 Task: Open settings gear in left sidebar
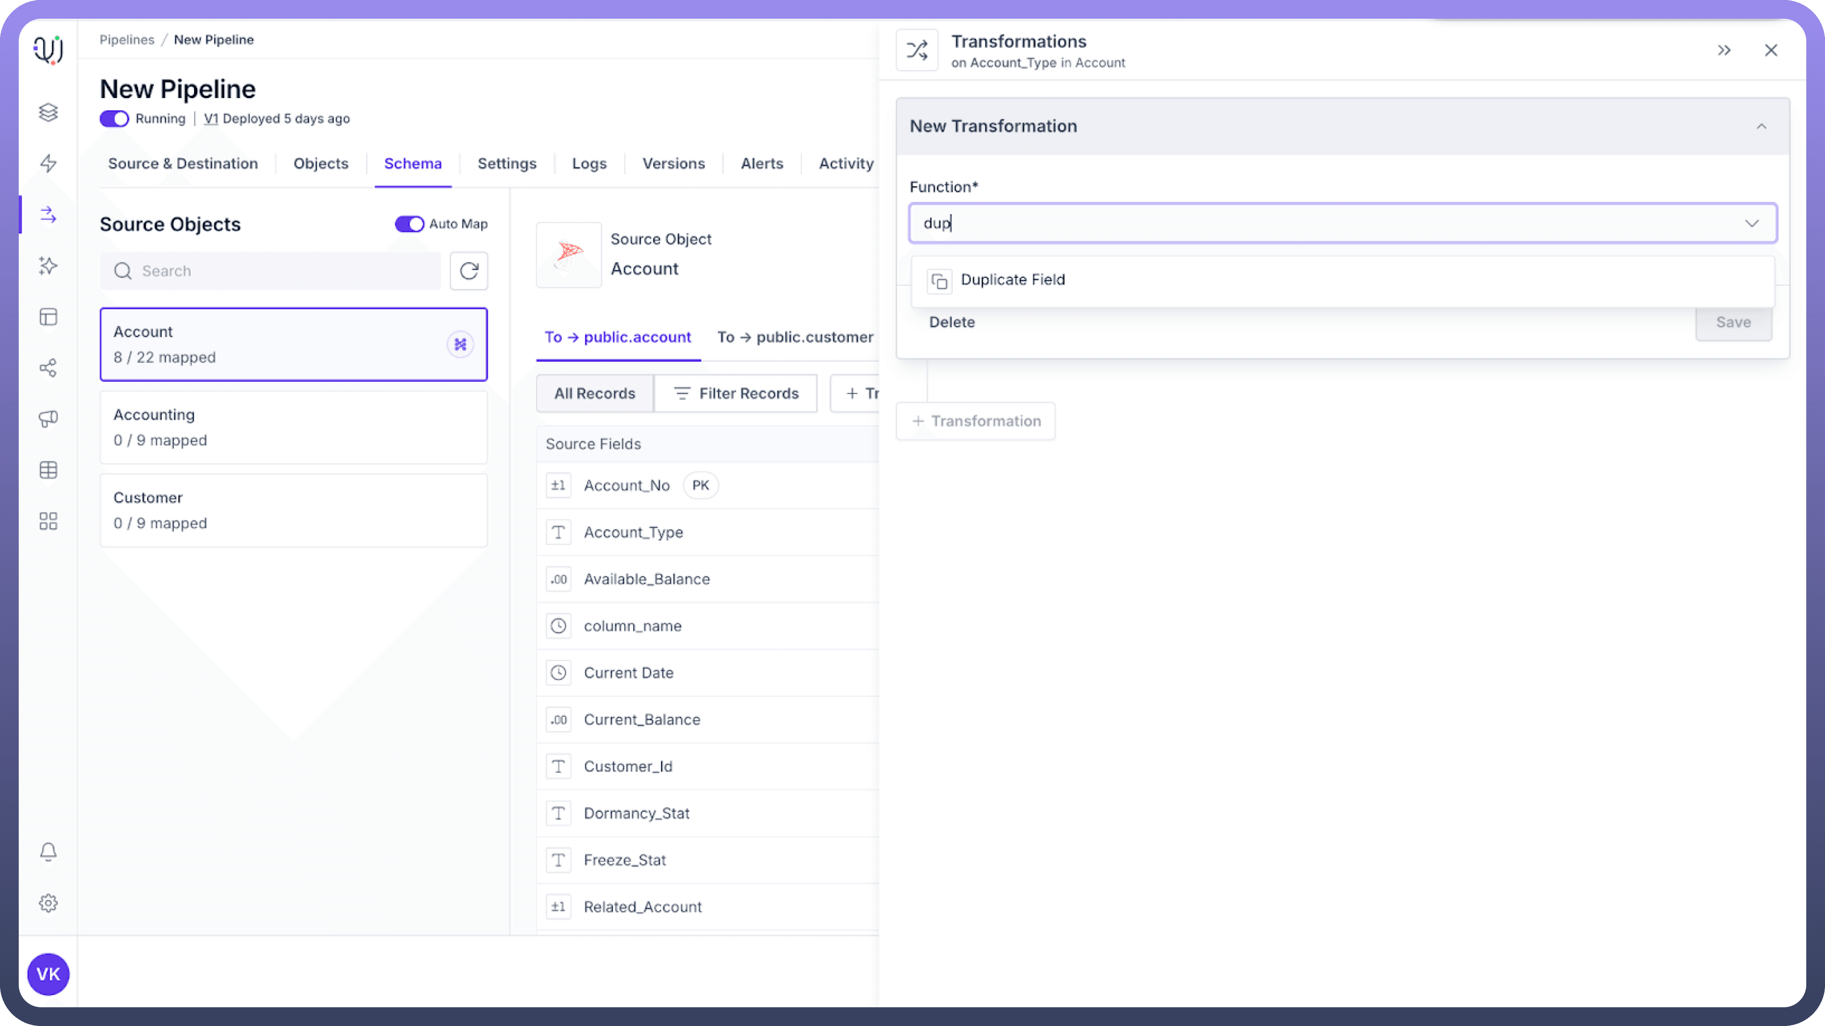click(48, 903)
